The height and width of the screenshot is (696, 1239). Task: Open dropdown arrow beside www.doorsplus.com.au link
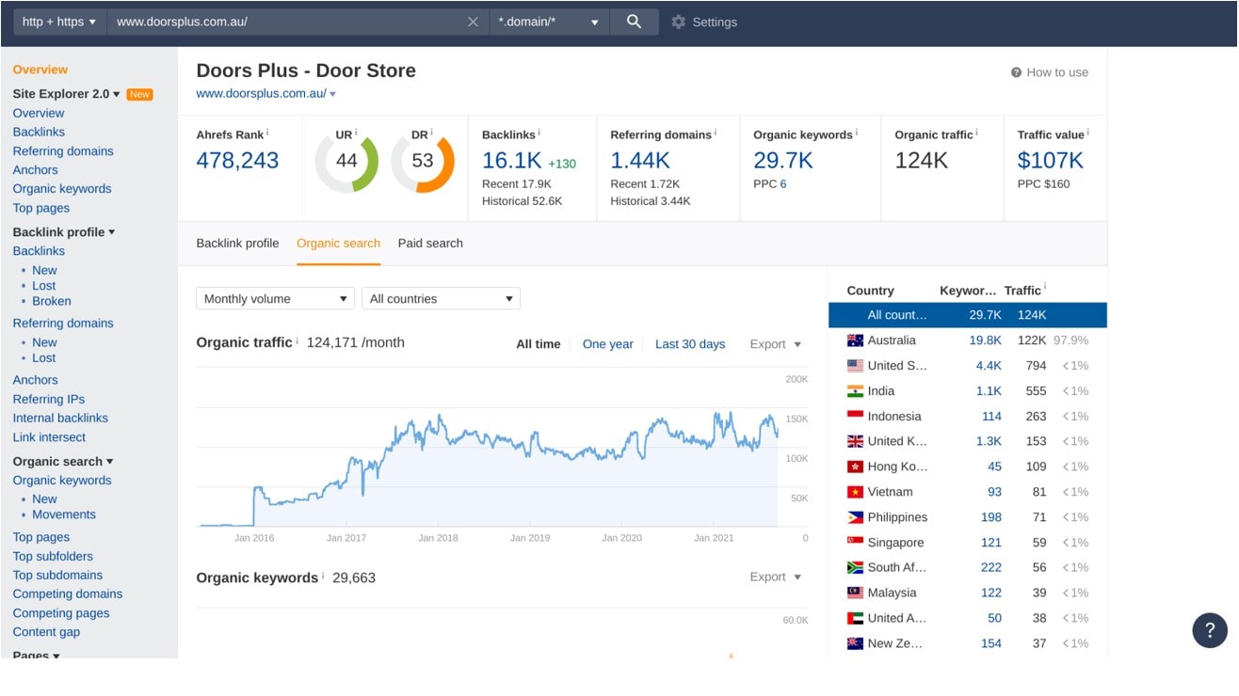tap(332, 94)
